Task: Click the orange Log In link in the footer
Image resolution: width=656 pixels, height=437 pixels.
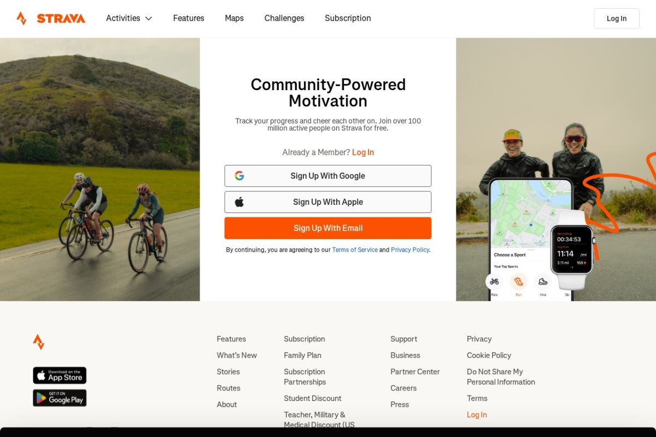Action: pos(477,415)
